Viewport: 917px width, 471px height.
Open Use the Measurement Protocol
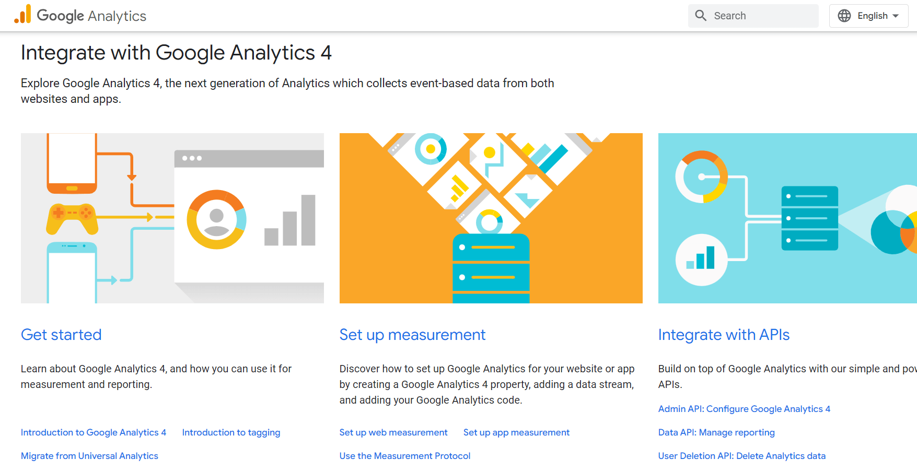(405, 456)
